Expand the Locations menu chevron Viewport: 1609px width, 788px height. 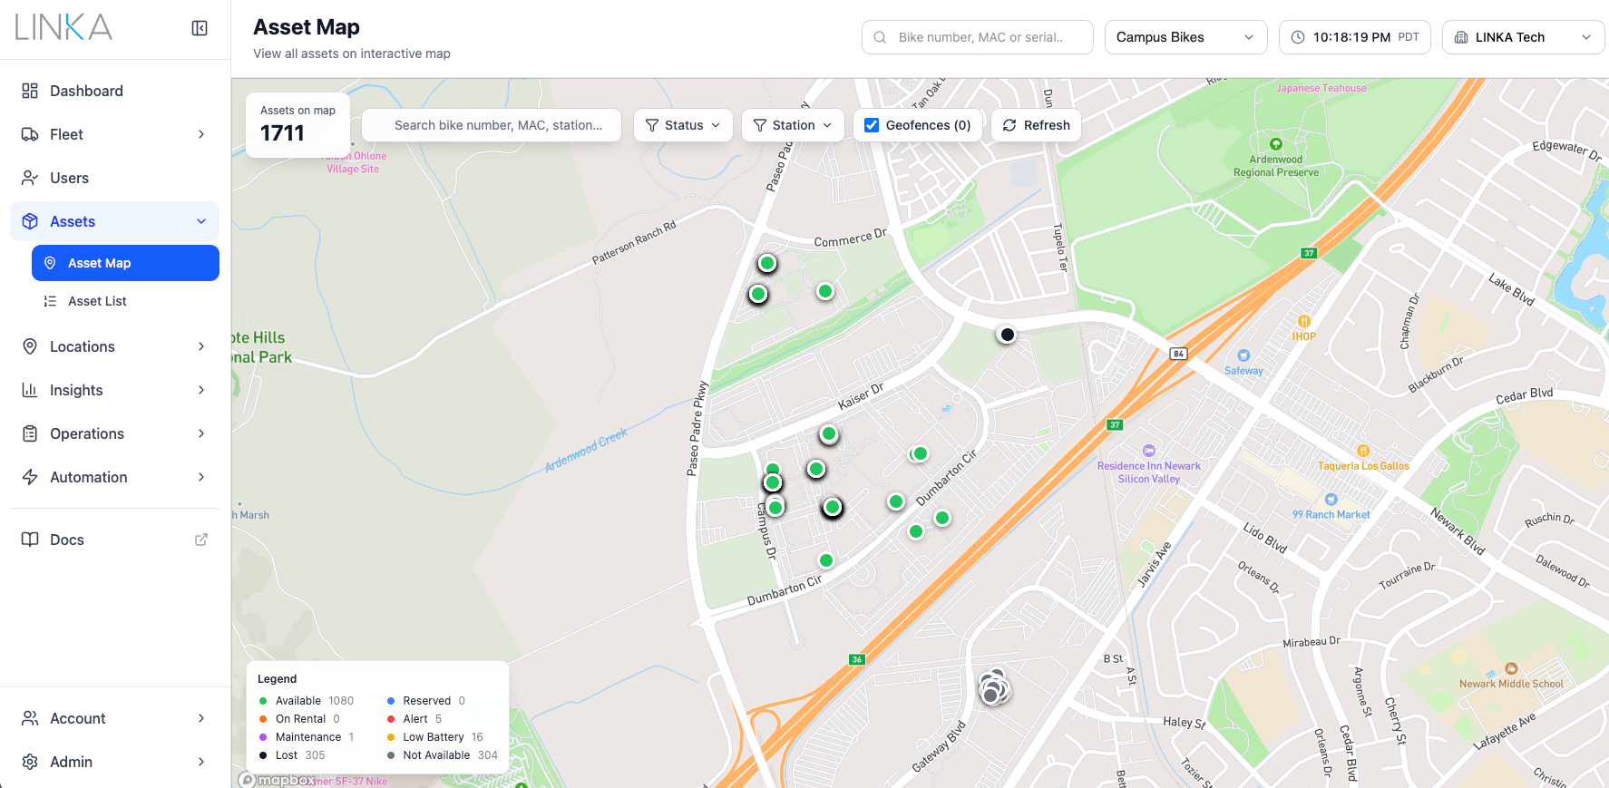pyautogui.click(x=201, y=346)
